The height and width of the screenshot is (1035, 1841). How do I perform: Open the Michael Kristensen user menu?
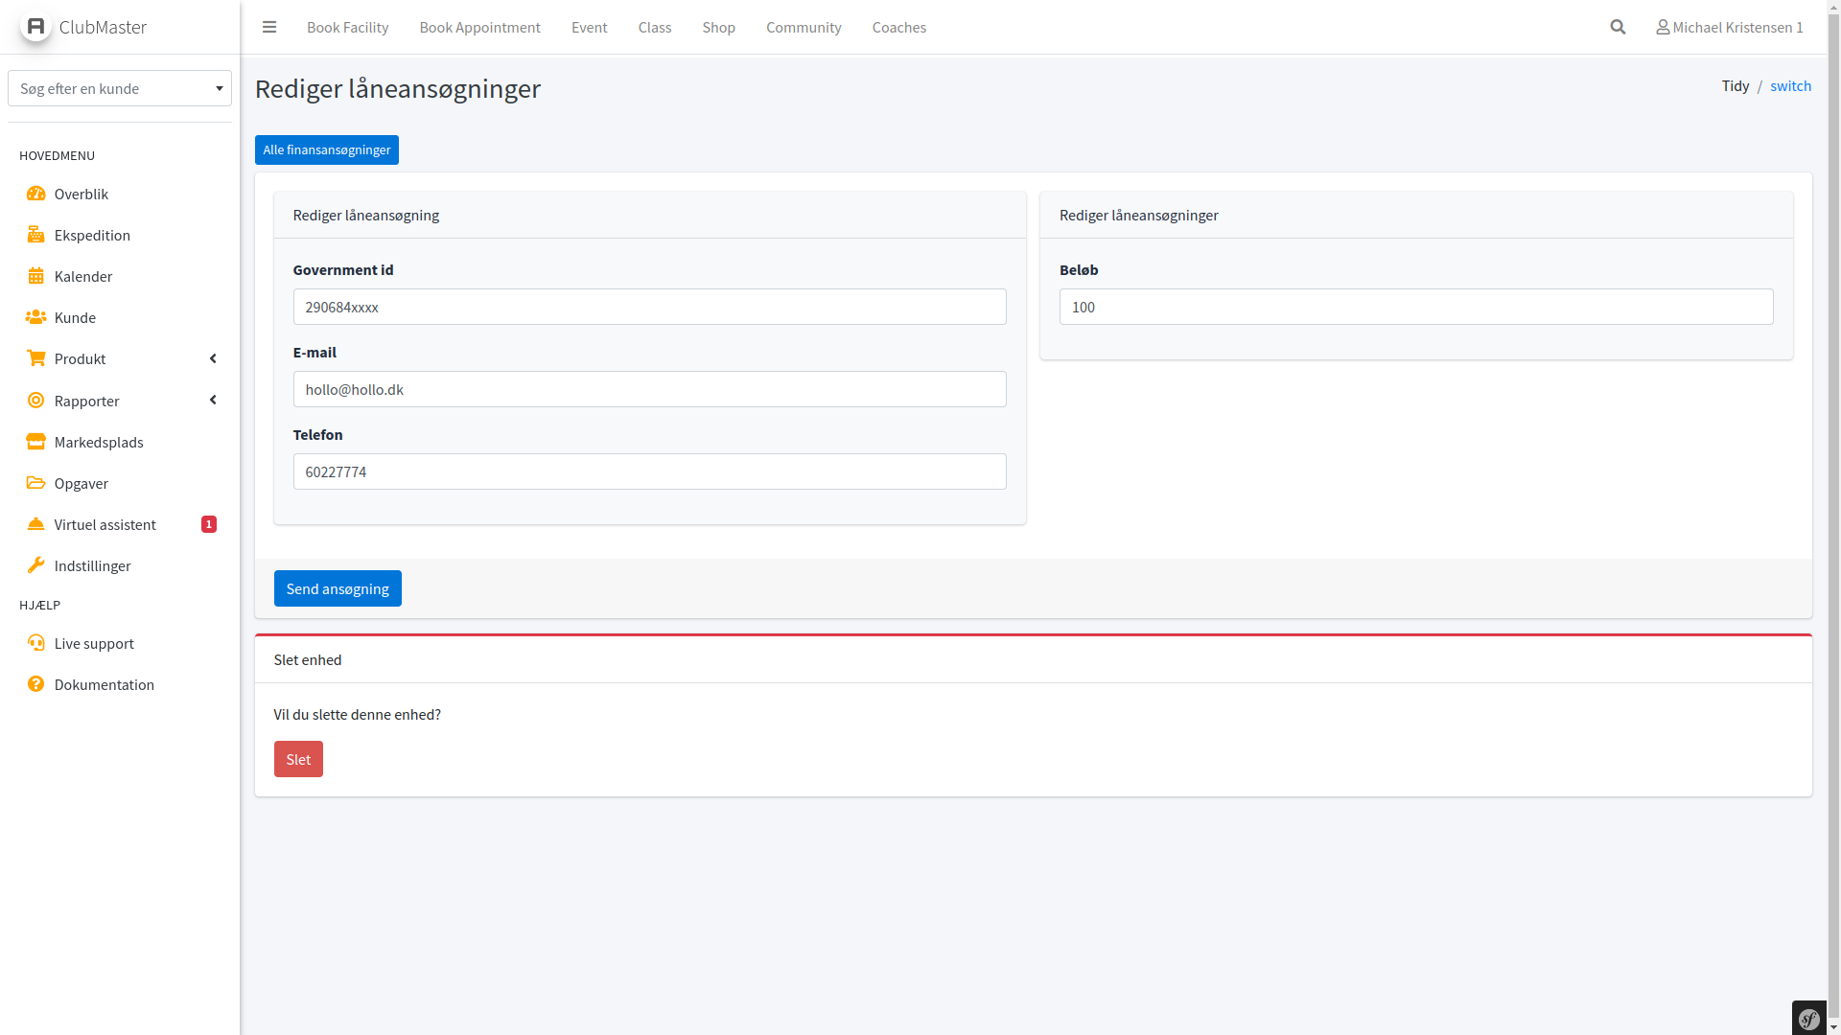(x=1729, y=27)
